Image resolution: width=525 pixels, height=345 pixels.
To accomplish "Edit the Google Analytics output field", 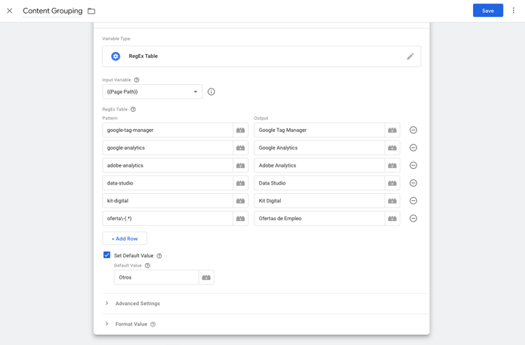I will pos(319,148).
